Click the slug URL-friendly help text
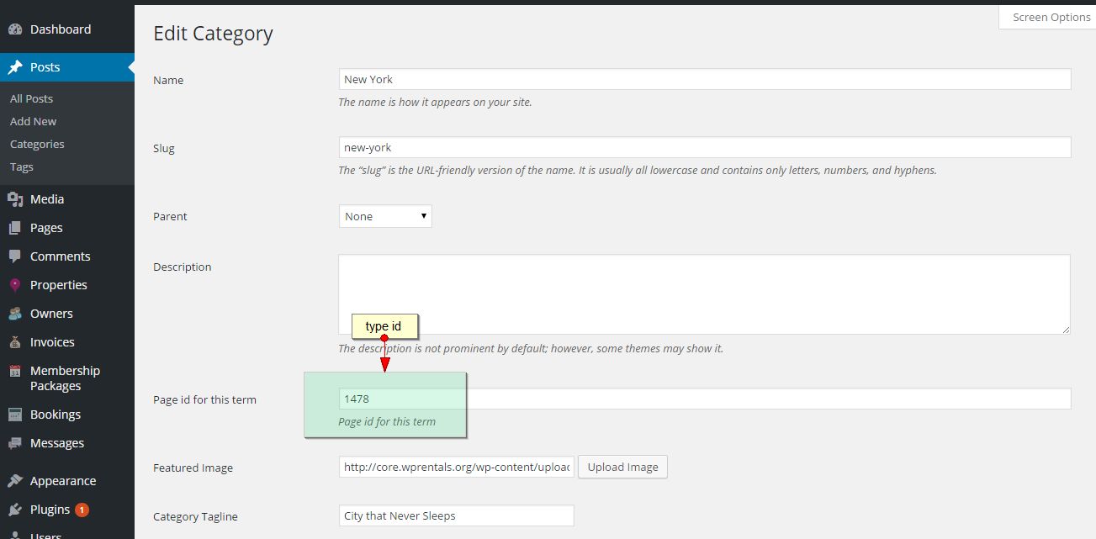The image size is (1096, 539). (x=637, y=170)
